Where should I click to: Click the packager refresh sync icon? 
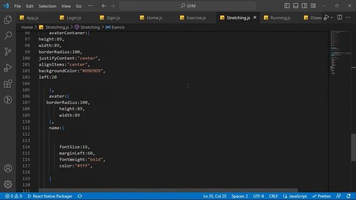[x=80, y=196]
